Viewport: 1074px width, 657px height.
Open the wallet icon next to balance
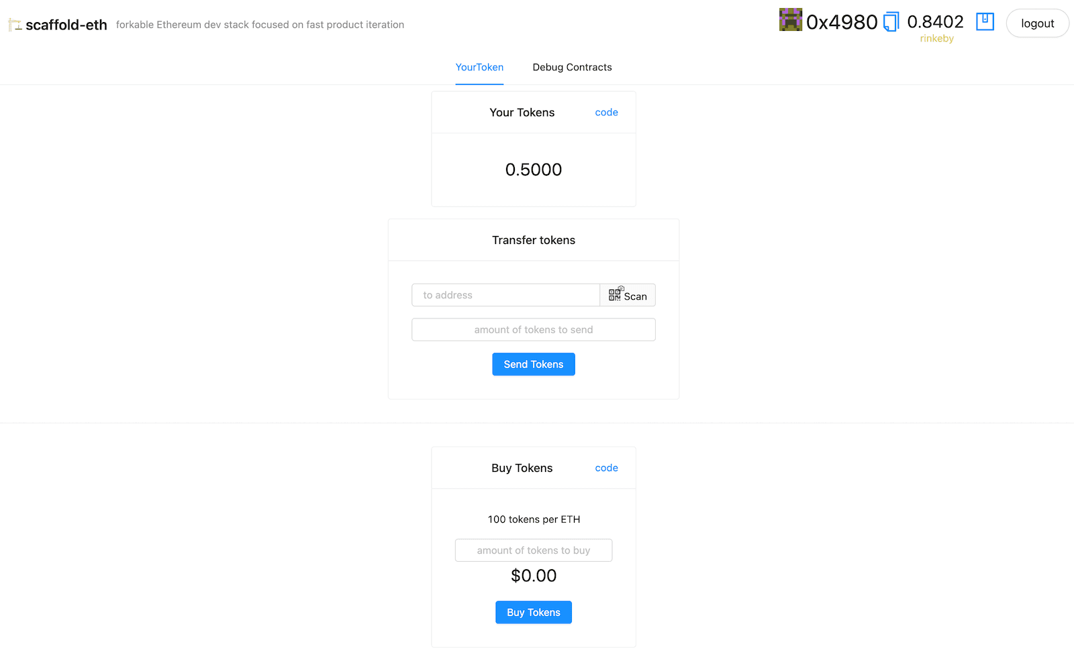pos(985,21)
